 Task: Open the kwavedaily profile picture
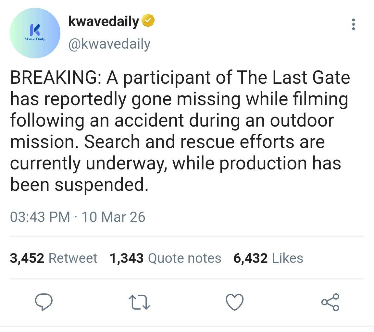click(x=35, y=33)
